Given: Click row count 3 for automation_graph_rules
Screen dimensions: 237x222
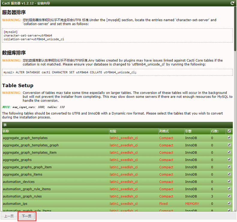Looking at the screenshot, I should (x=212, y=196).
